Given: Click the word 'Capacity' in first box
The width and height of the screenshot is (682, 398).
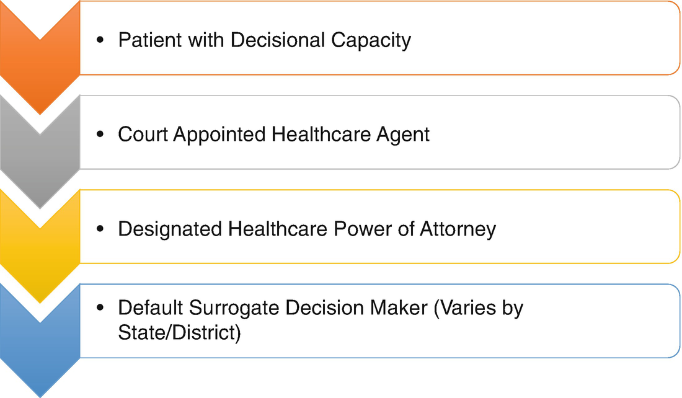Looking at the screenshot, I should 371,41.
